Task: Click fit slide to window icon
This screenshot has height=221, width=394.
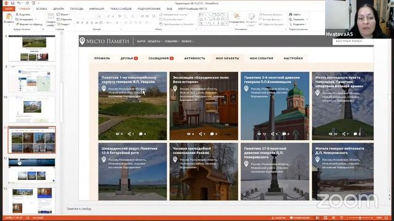Action: 386,218
